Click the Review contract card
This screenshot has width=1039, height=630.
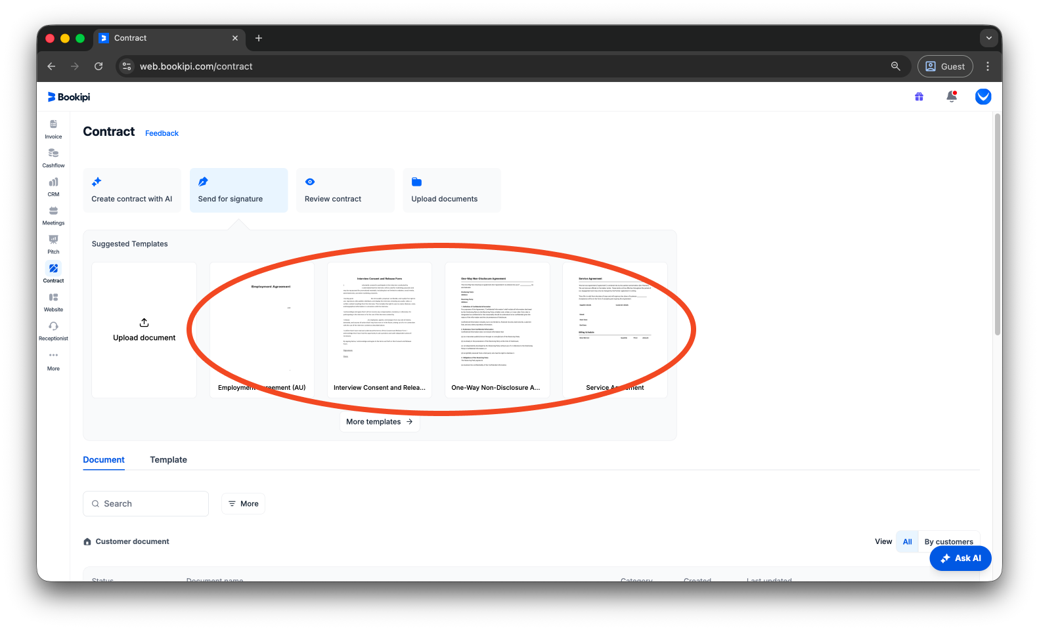(x=345, y=190)
